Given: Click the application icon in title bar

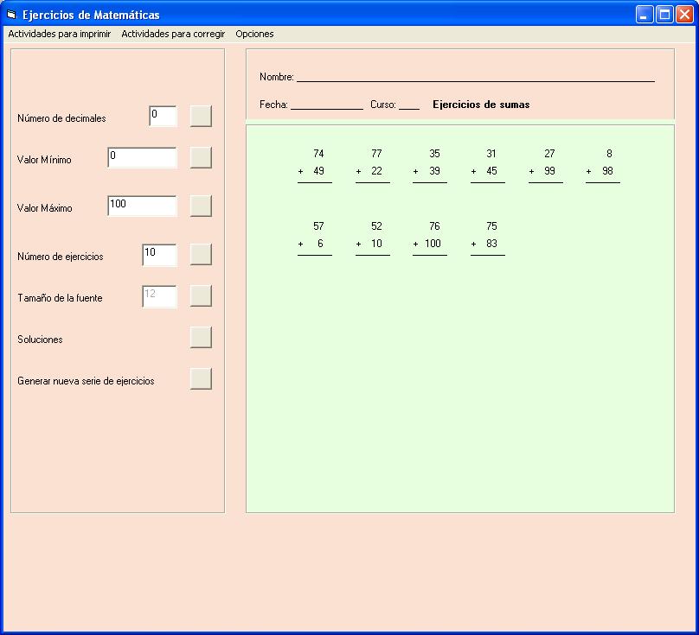Looking at the screenshot, I should tap(11, 15).
